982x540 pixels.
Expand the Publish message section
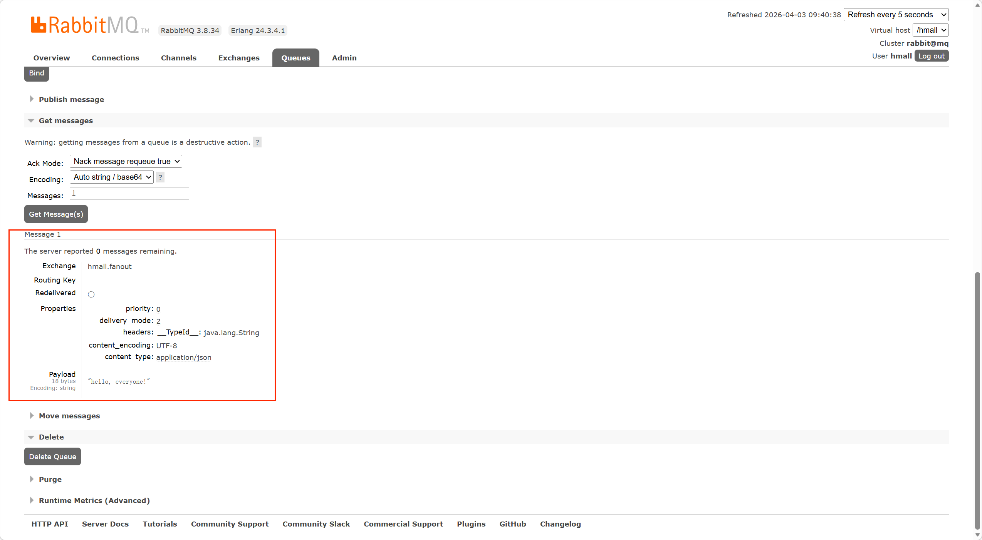click(71, 99)
